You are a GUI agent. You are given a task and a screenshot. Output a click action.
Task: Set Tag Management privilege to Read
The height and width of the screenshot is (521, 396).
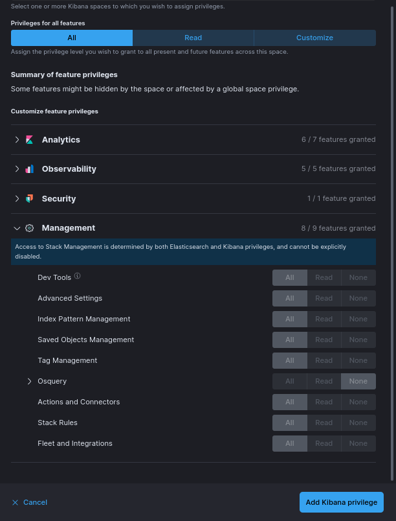click(324, 360)
